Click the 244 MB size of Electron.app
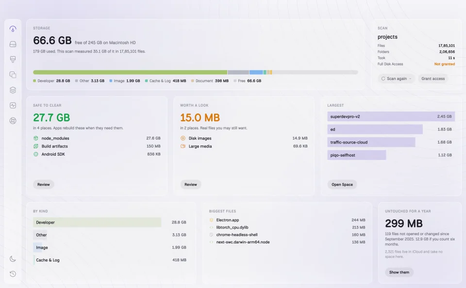Image resolution: width=466 pixels, height=288 pixels. (x=358, y=220)
